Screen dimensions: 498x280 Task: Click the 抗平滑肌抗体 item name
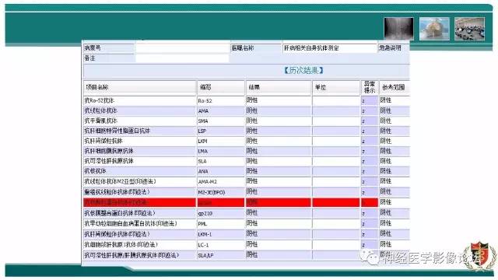click(100, 121)
